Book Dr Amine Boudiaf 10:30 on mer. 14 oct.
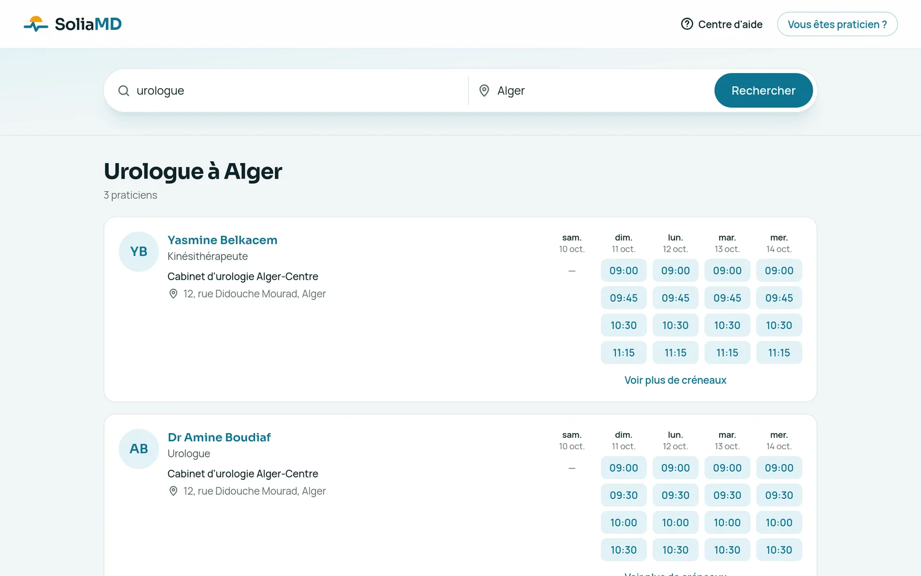Image resolution: width=921 pixels, height=576 pixels. tap(779, 550)
